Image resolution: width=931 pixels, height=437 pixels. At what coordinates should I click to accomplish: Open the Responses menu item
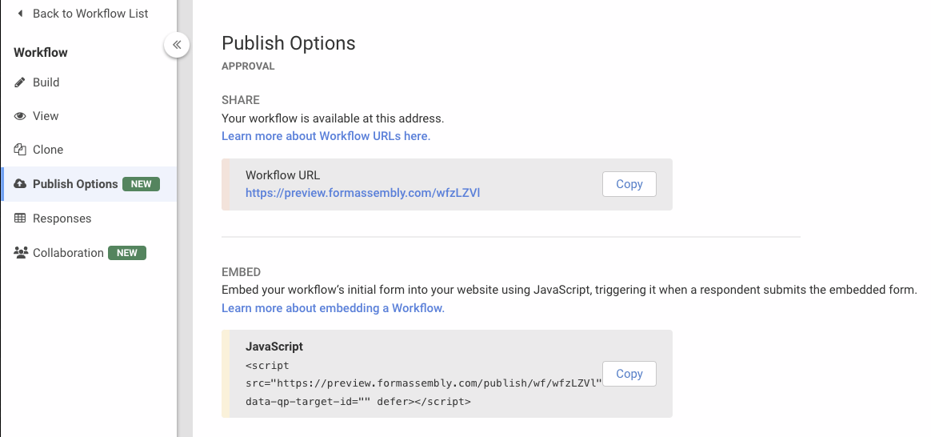click(x=62, y=218)
